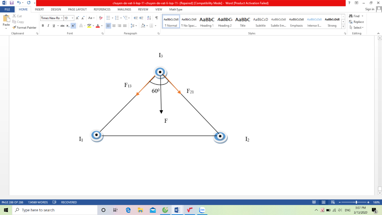Apply the Normal style
The image size is (382, 215).
coord(171,21)
